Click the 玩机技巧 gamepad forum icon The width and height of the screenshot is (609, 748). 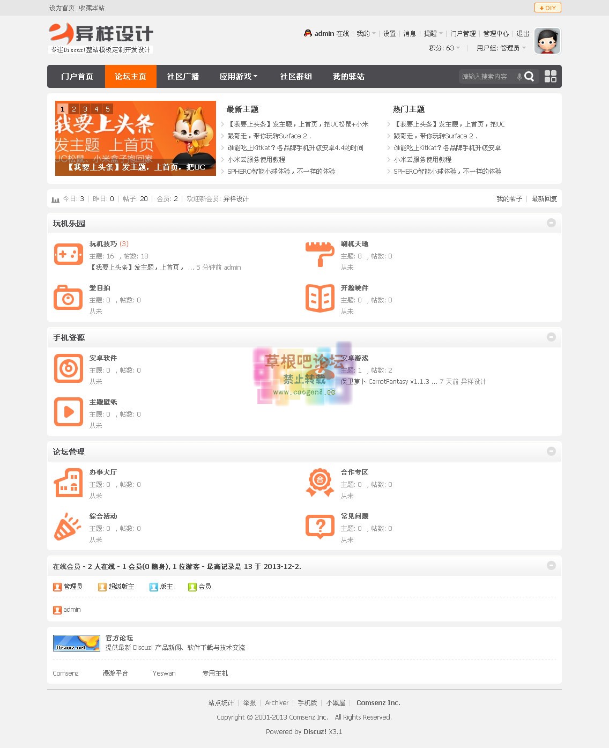point(68,254)
